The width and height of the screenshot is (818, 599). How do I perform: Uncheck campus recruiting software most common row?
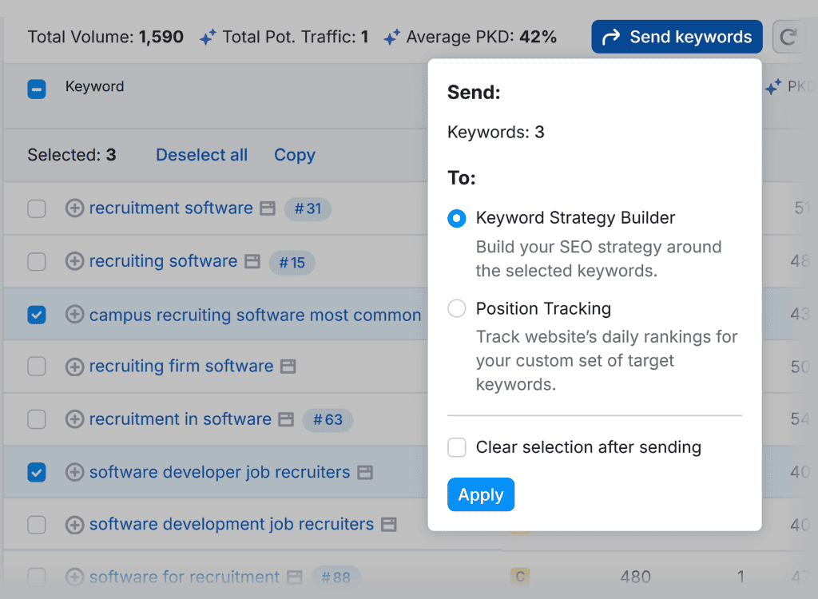coord(37,315)
